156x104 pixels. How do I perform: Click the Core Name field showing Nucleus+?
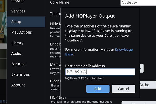point(138,3)
